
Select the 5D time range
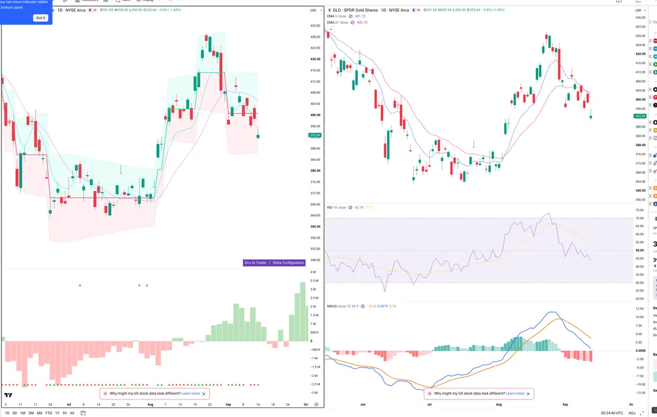(x=15, y=413)
